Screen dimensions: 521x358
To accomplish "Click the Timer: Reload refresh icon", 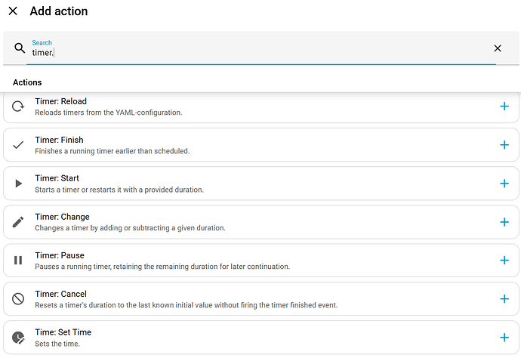I will (18, 106).
